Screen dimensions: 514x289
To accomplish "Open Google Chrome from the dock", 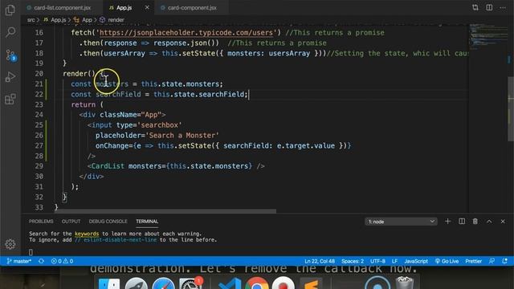I will 257,283.
